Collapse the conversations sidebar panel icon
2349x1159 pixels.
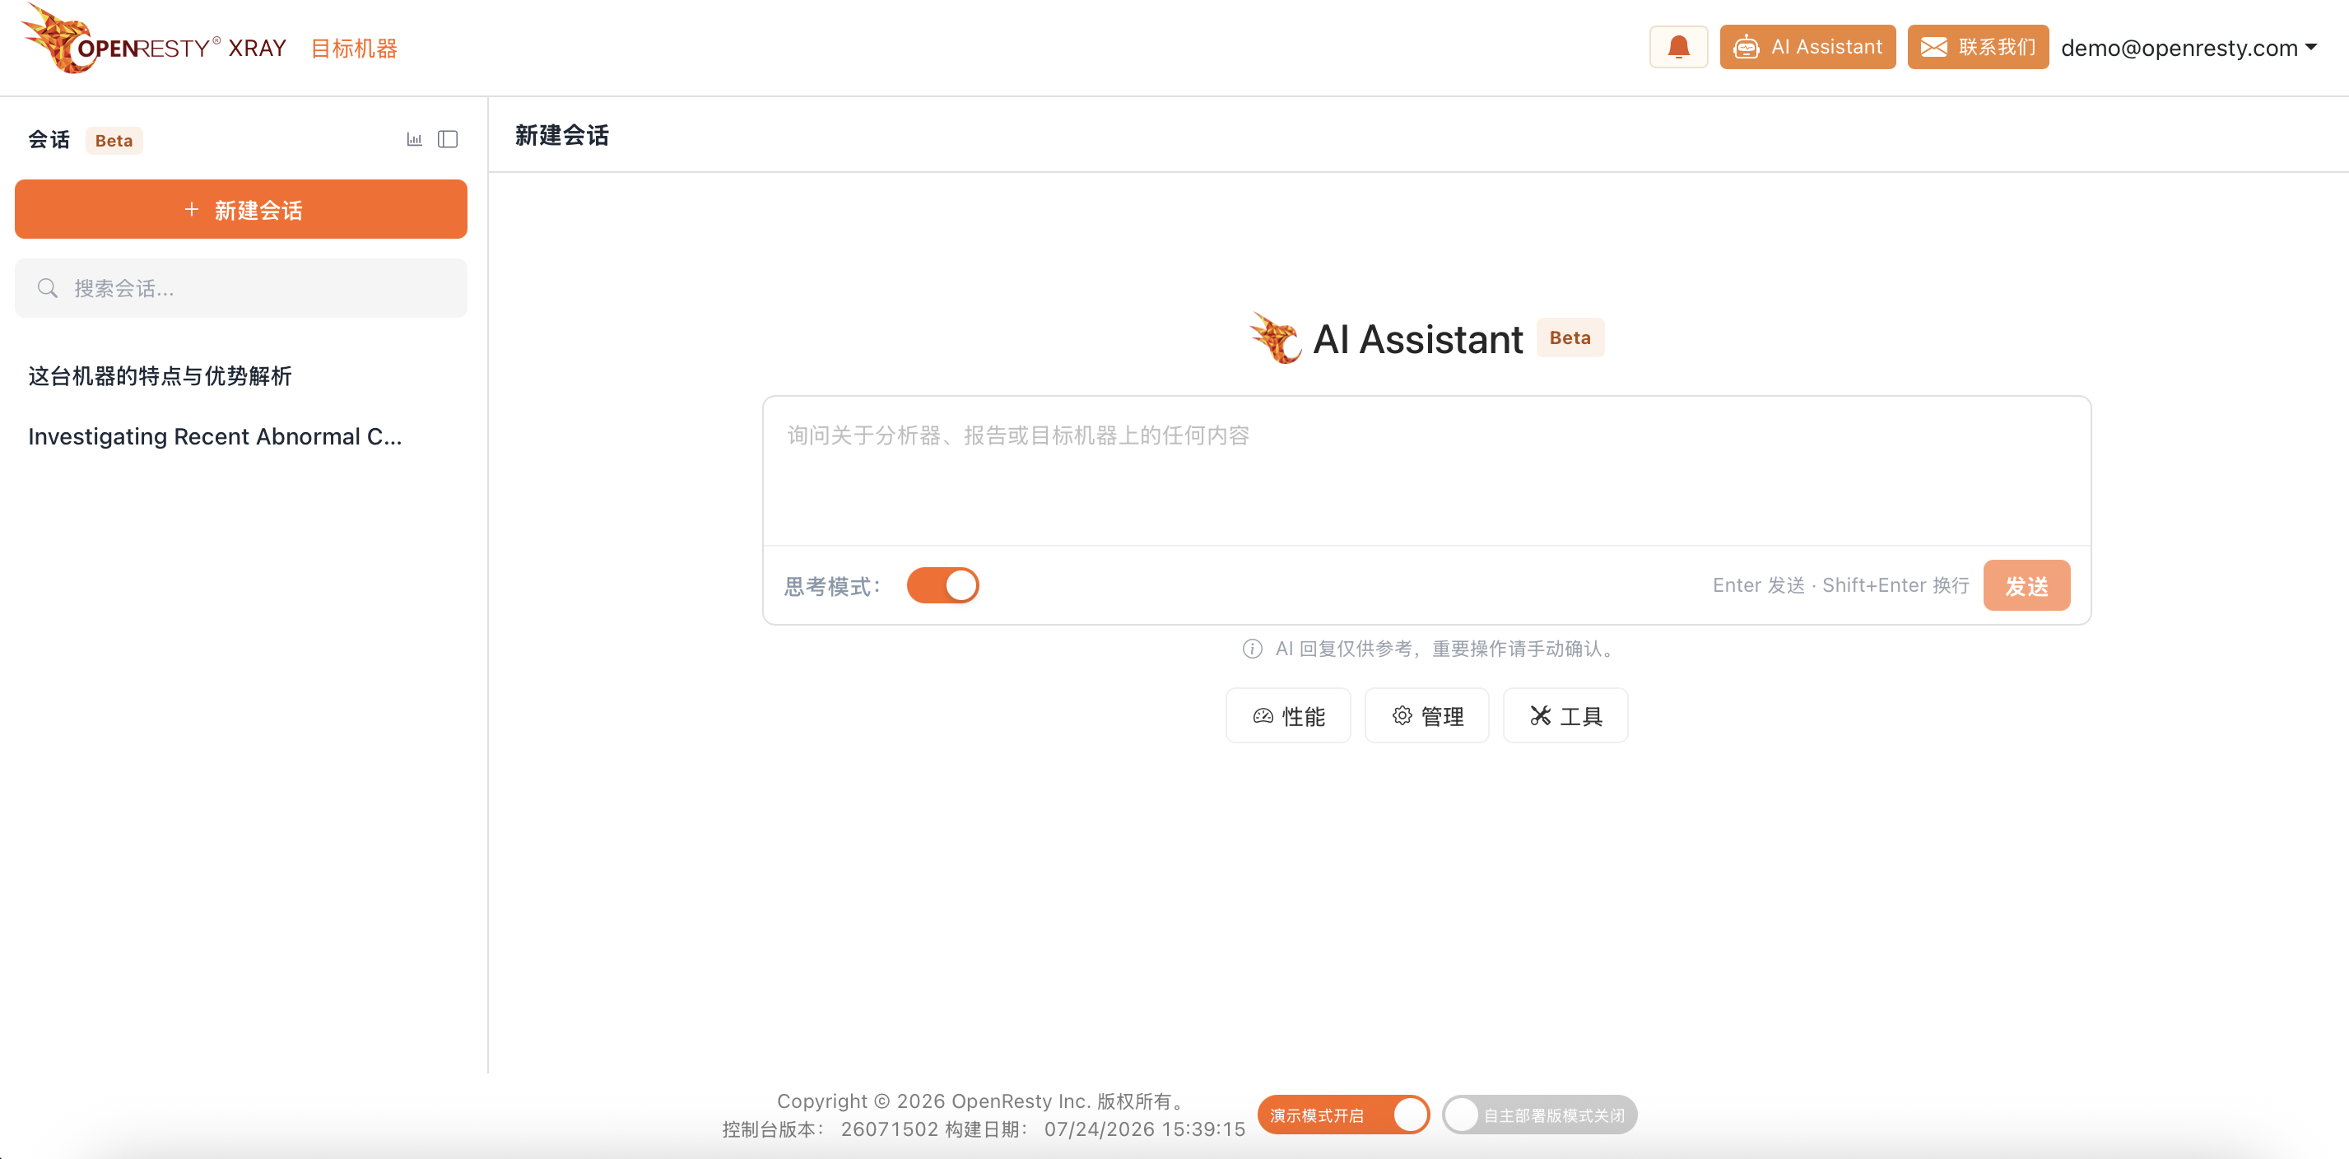448,139
